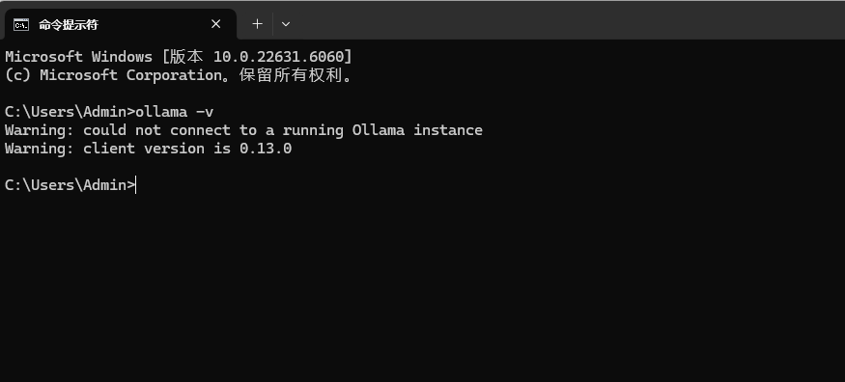The width and height of the screenshot is (845, 382).
Task: Click the build number 10.0.22631.6060
Action: pyautogui.click(x=279, y=57)
